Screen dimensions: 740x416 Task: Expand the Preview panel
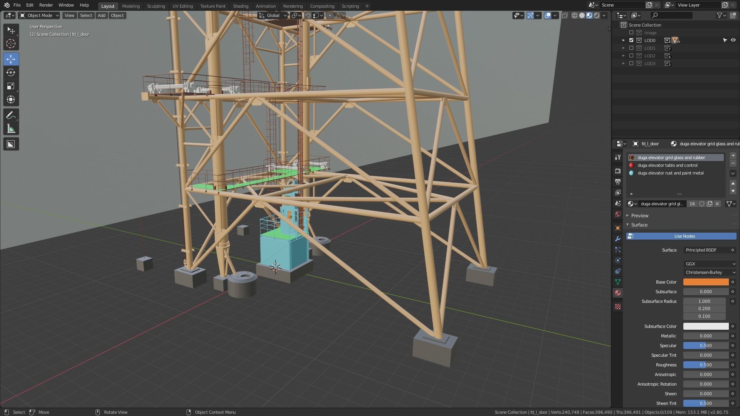point(640,215)
